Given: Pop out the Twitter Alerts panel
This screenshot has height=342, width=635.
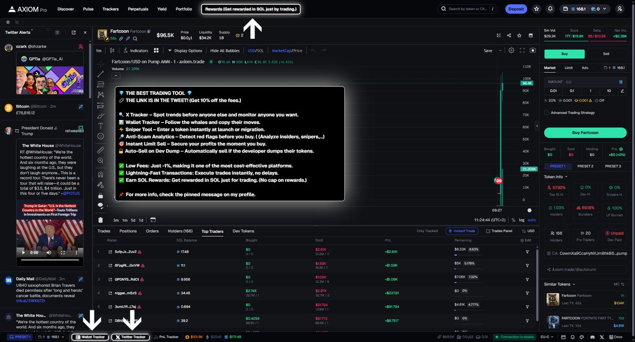Looking at the screenshot, I should coord(75,32).
